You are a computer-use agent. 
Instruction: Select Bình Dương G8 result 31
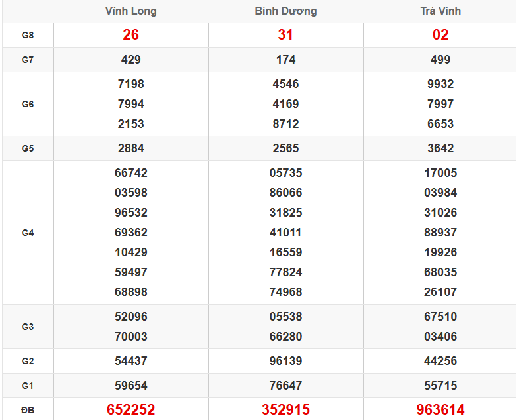(285, 35)
